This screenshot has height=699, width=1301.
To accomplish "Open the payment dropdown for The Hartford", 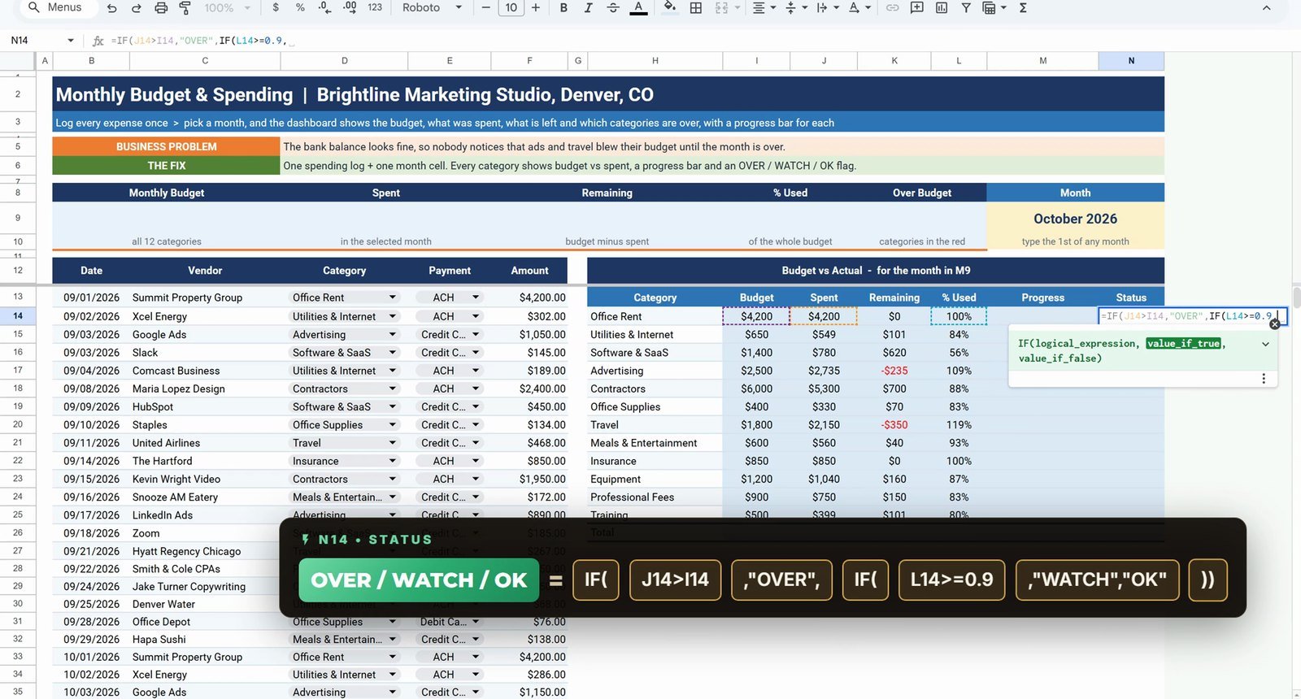I will click(x=476, y=460).
